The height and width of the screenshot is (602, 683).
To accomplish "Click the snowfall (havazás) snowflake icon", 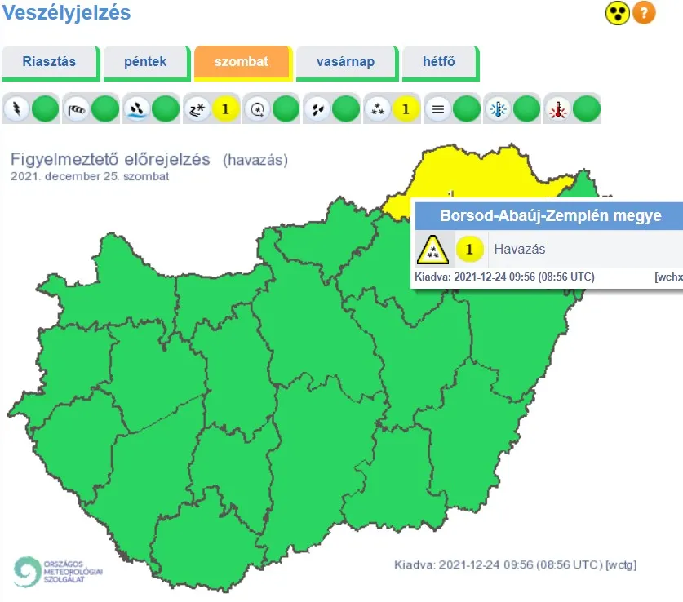I will click(377, 108).
